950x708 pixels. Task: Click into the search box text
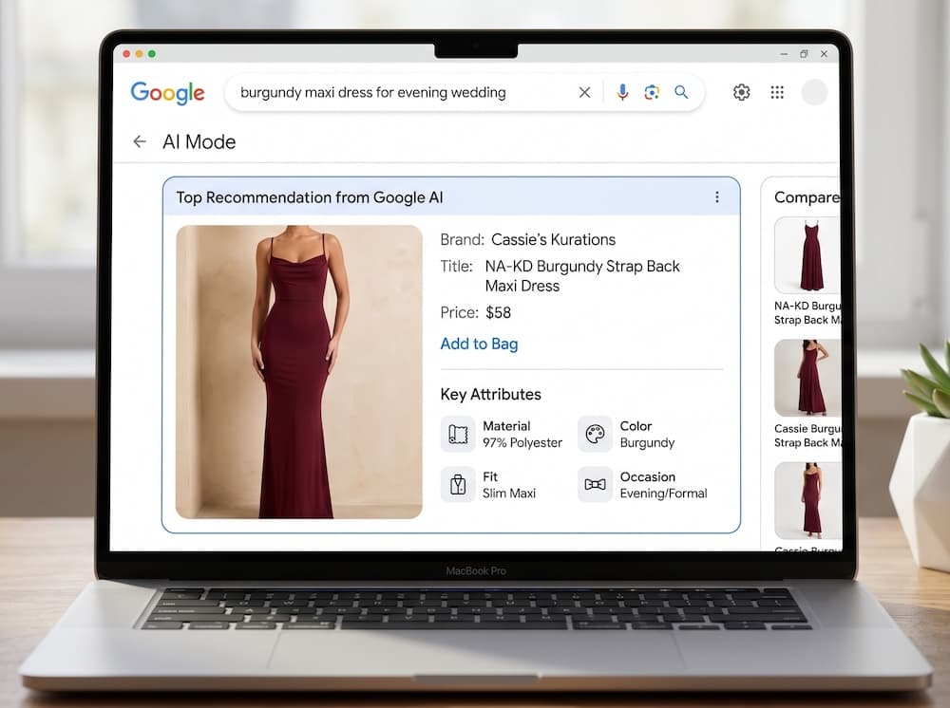point(373,93)
